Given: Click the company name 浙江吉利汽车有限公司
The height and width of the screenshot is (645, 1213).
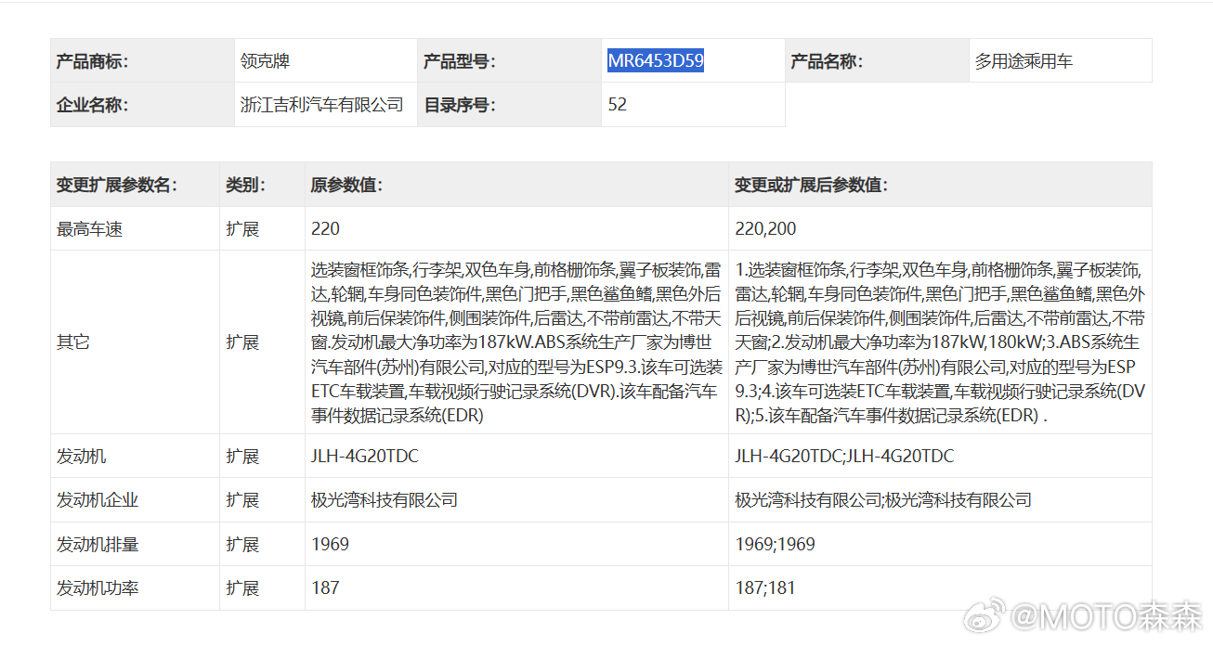Looking at the screenshot, I should (321, 105).
